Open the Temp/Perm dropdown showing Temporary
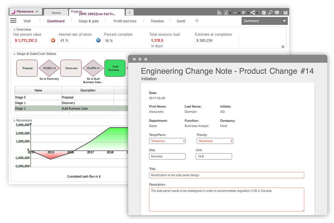 click(x=167, y=141)
